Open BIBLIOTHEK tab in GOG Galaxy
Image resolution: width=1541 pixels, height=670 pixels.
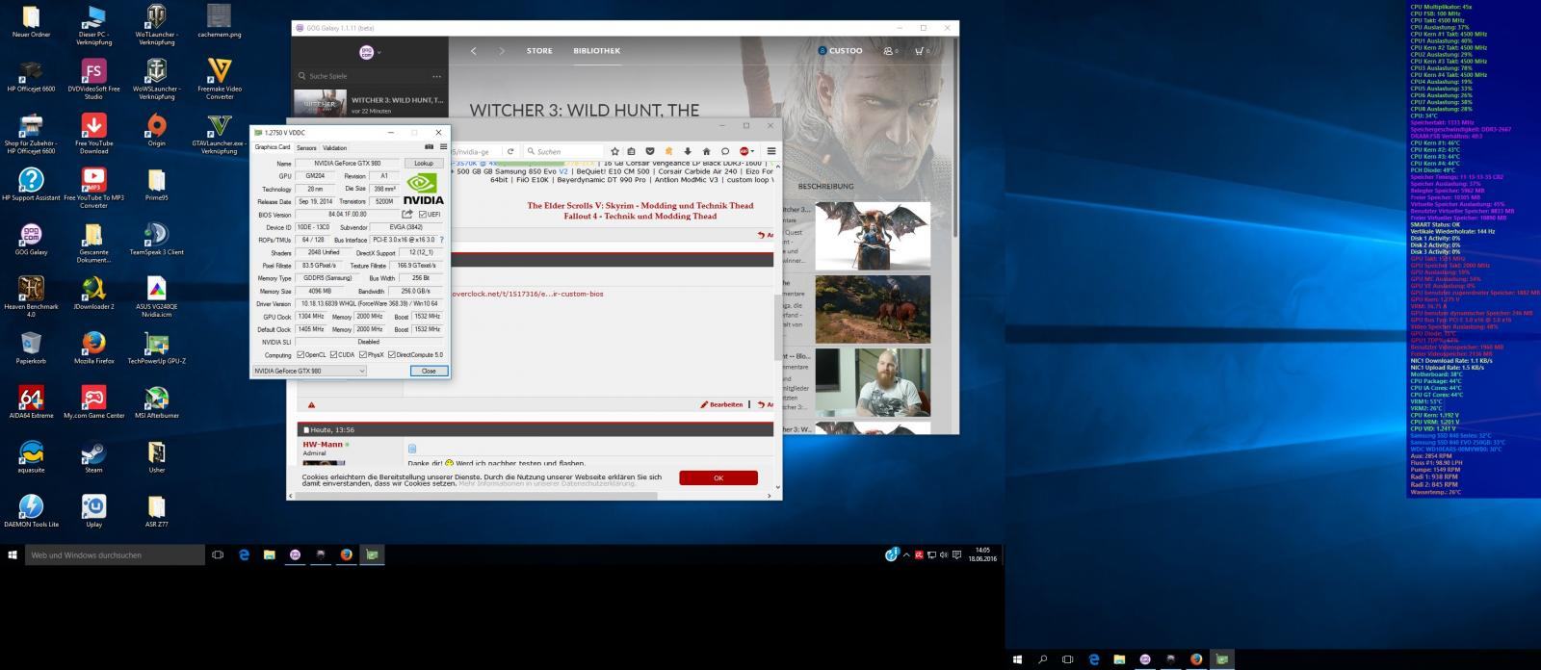click(597, 51)
